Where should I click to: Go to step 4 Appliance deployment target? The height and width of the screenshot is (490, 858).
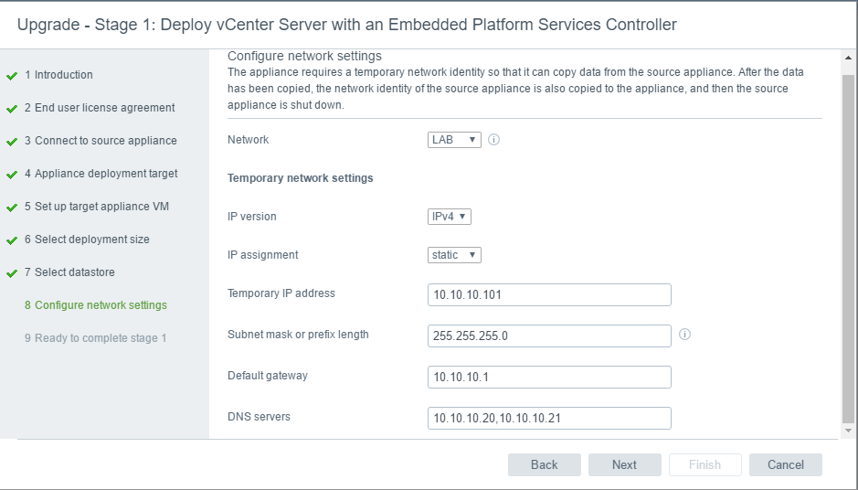pos(101,174)
